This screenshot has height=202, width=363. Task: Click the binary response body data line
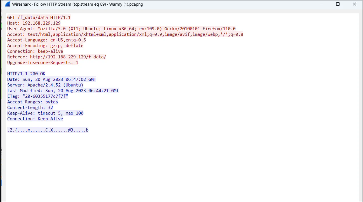[48, 130]
